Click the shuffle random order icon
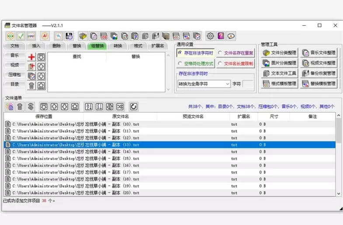343x225 pixels. [x=120, y=107]
